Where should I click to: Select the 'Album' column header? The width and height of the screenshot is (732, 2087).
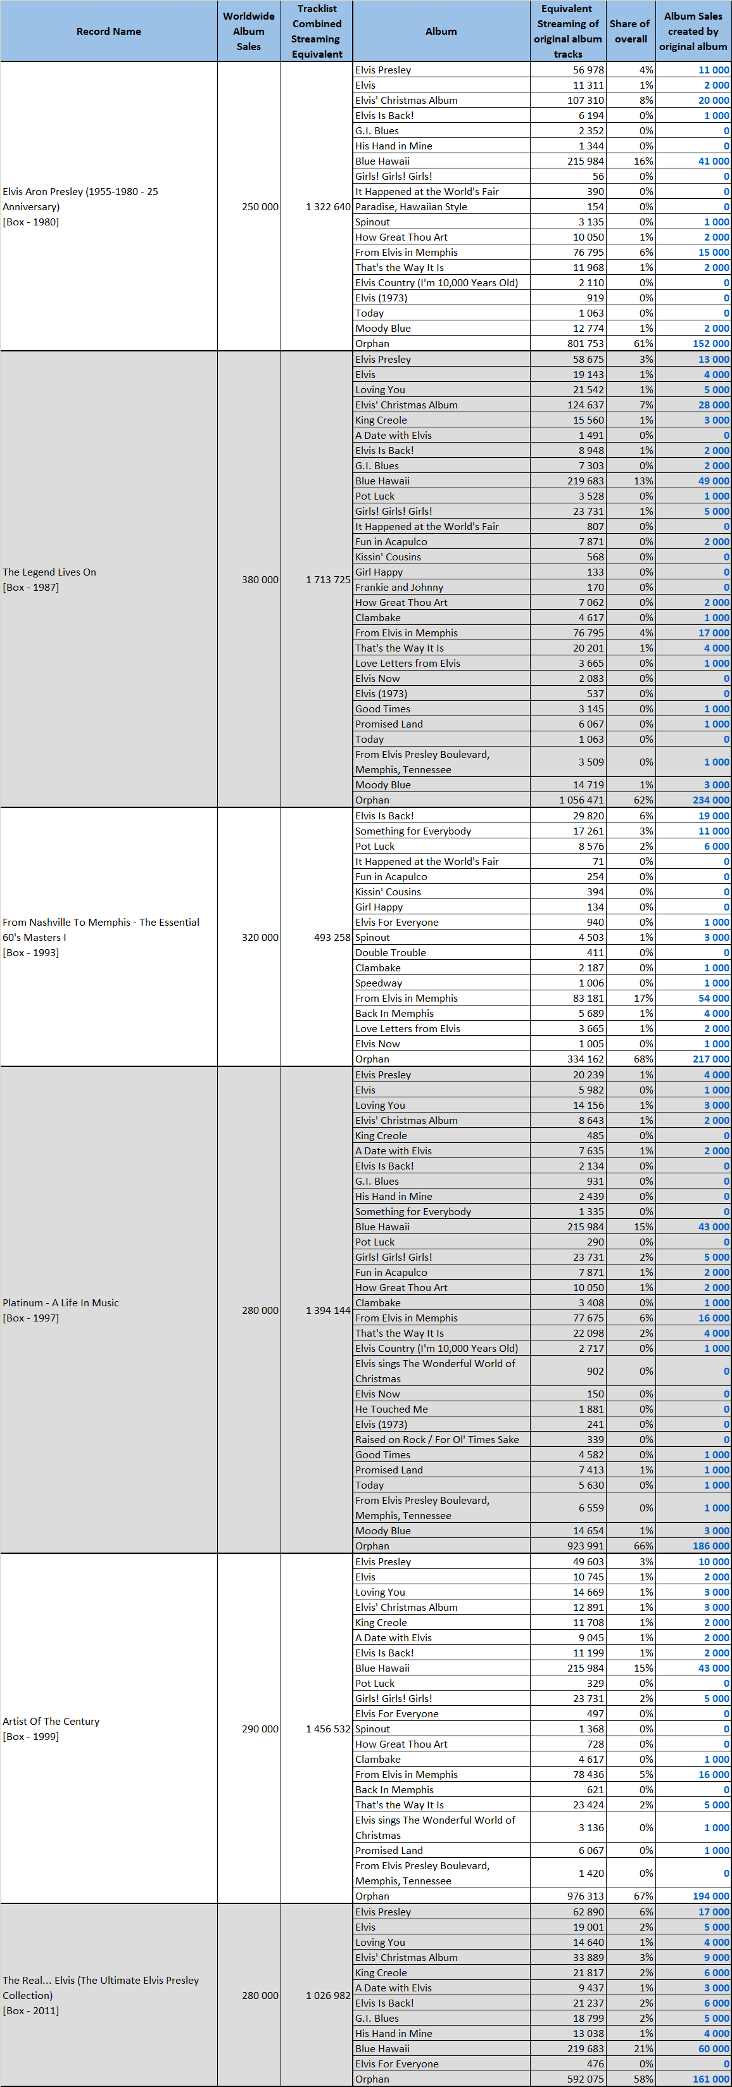[441, 32]
